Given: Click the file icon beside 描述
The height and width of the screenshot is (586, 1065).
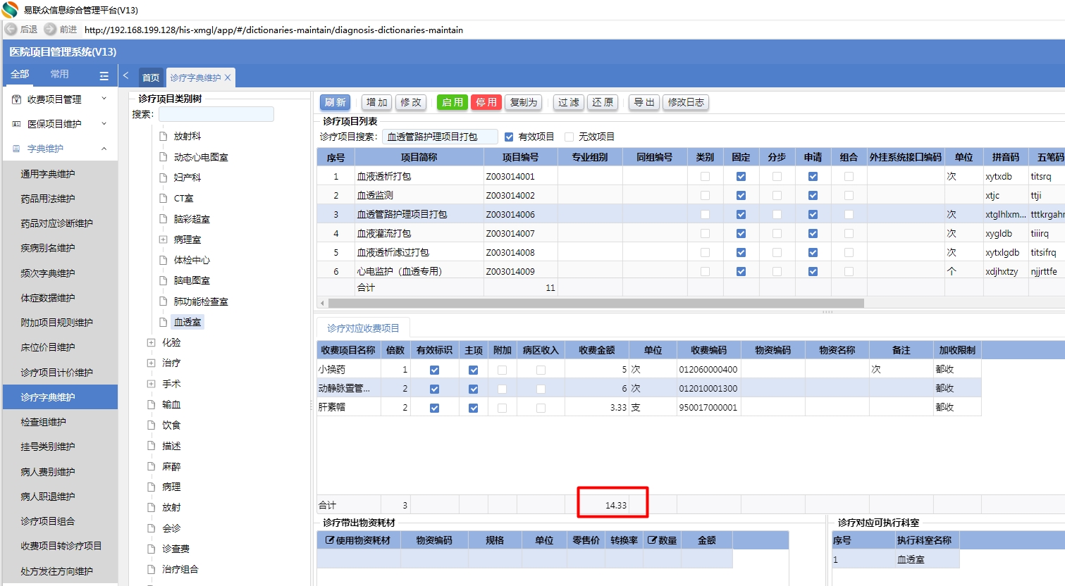Looking at the screenshot, I should tap(151, 446).
